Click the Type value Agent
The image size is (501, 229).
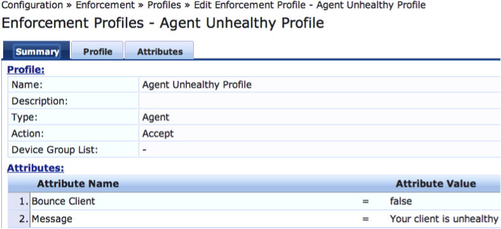pos(156,117)
